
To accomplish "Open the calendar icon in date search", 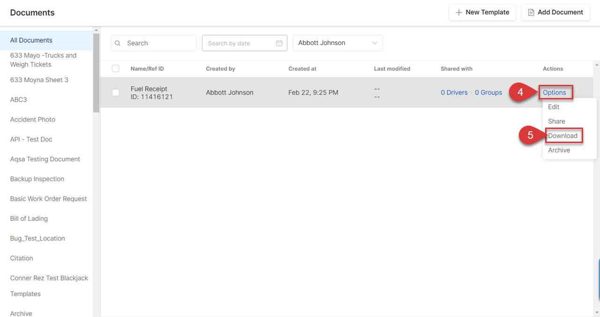I will coord(279,43).
